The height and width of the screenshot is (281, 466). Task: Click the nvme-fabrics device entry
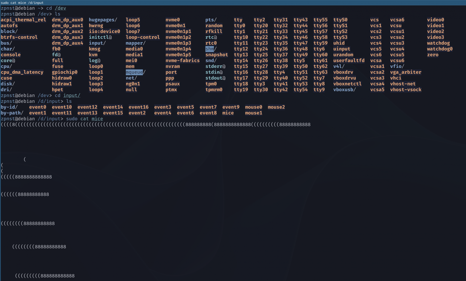pyautogui.click(x=183, y=60)
